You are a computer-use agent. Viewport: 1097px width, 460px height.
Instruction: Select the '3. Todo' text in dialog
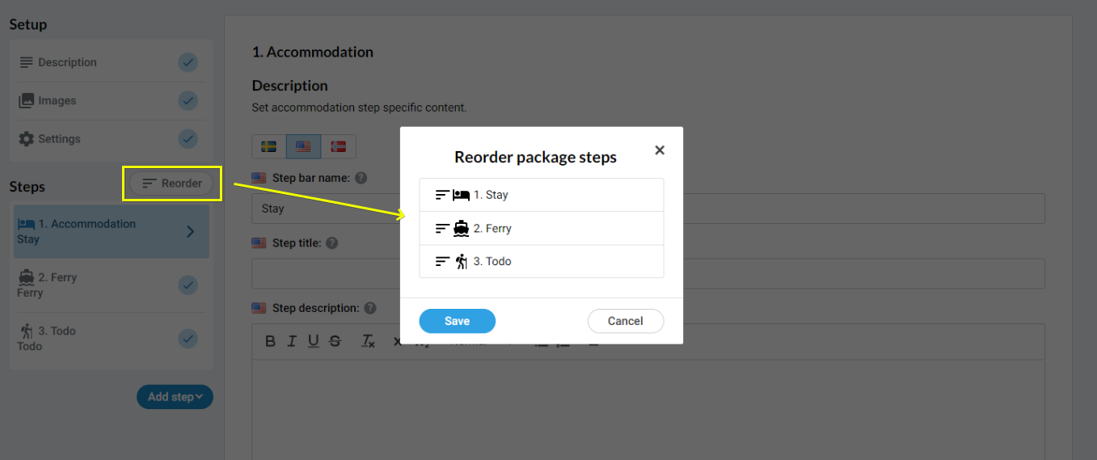(x=492, y=262)
